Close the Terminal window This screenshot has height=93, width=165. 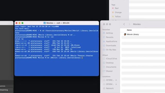[x=16, y=23]
